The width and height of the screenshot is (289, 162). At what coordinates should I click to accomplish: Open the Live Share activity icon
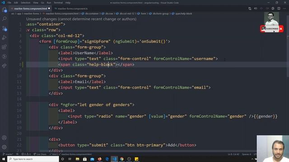click(4, 66)
